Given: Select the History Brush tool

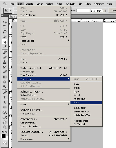Looking at the screenshot, I should tap(5, 67).
